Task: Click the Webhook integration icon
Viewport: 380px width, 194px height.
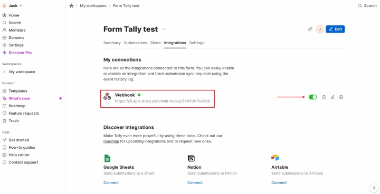Action: (x=107, y=96)
